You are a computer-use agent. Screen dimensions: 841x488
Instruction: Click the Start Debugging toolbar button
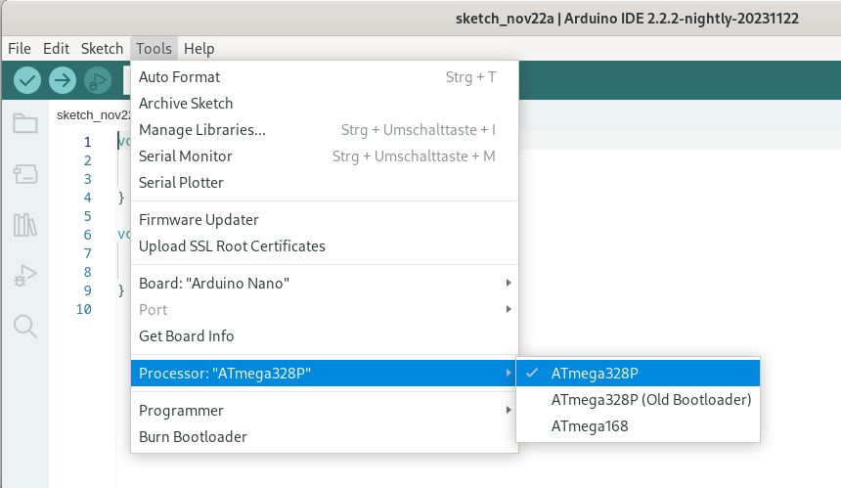(98, 80)
